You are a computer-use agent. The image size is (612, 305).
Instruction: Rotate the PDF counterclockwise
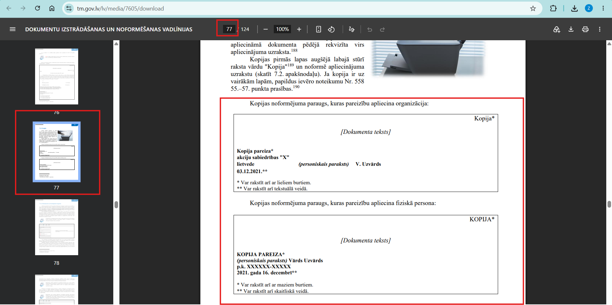tap(331, 29)
